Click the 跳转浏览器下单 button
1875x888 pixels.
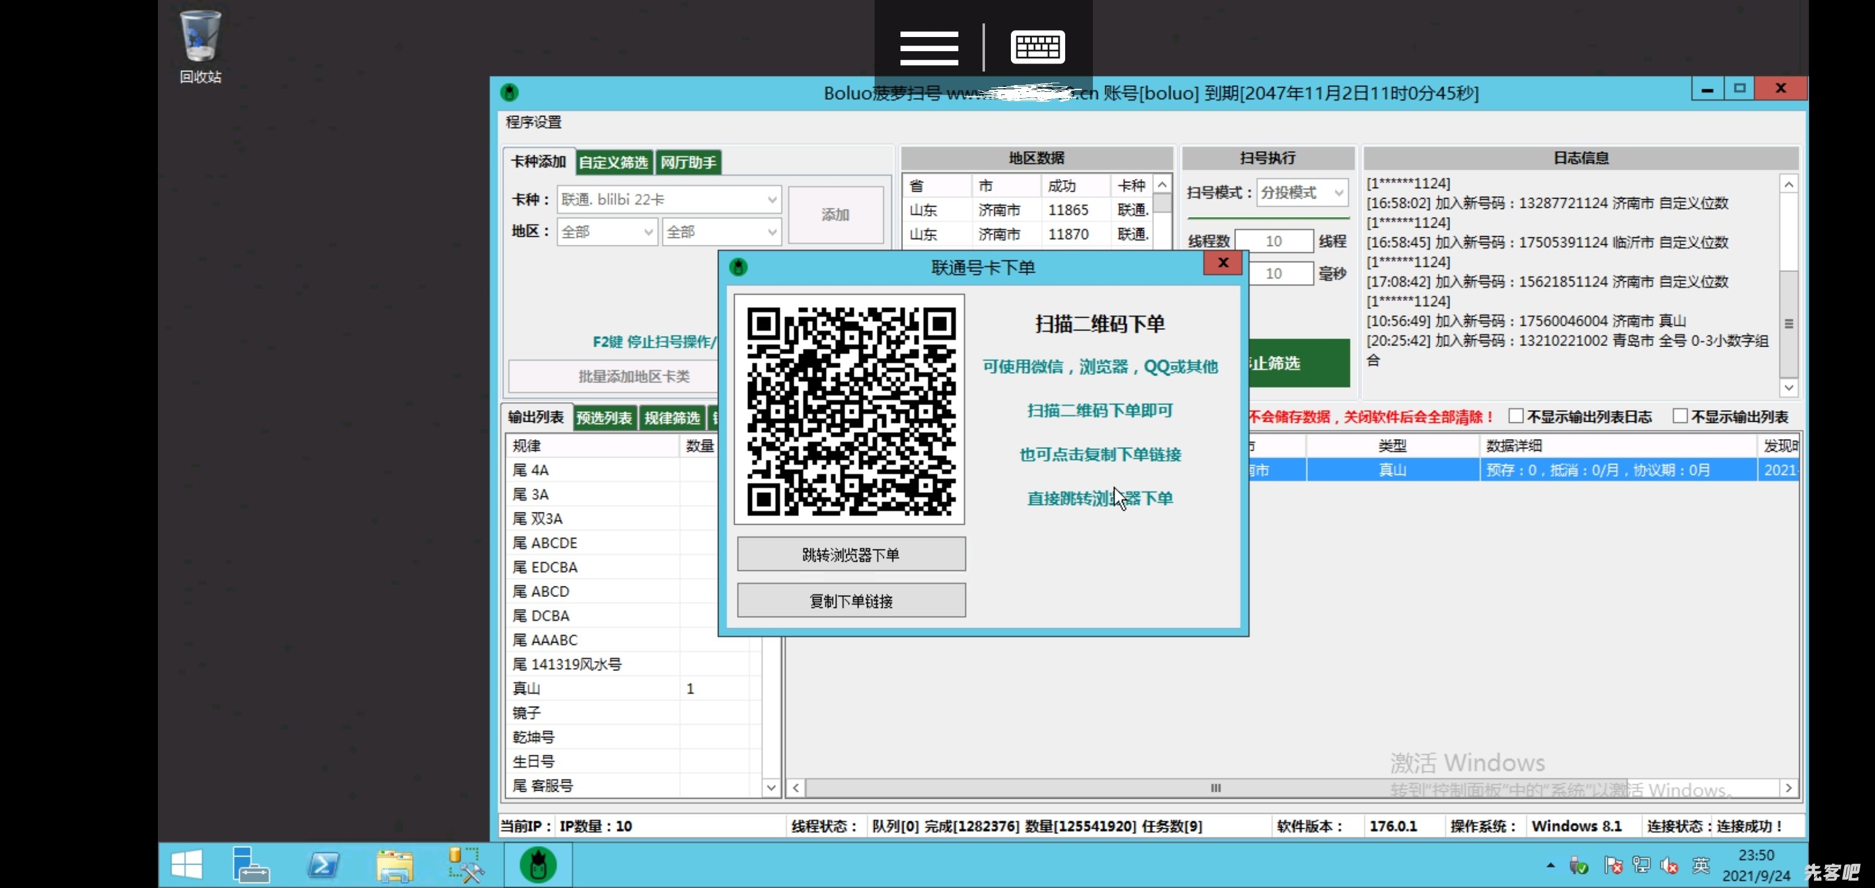pyautogui.click(x=851, y=554)
